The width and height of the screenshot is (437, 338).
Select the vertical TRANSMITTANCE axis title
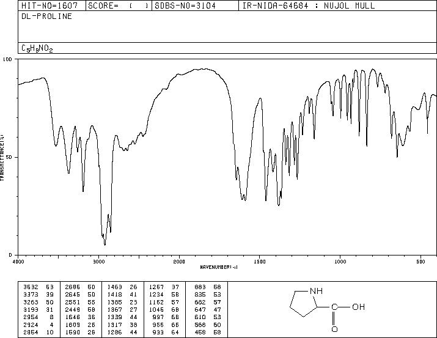point(2,158)
